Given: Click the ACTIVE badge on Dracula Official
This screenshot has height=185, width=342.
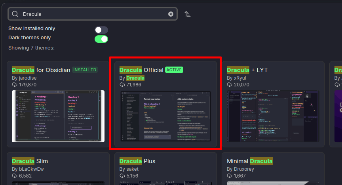Looking at the screenshot, I should point(174,70).
